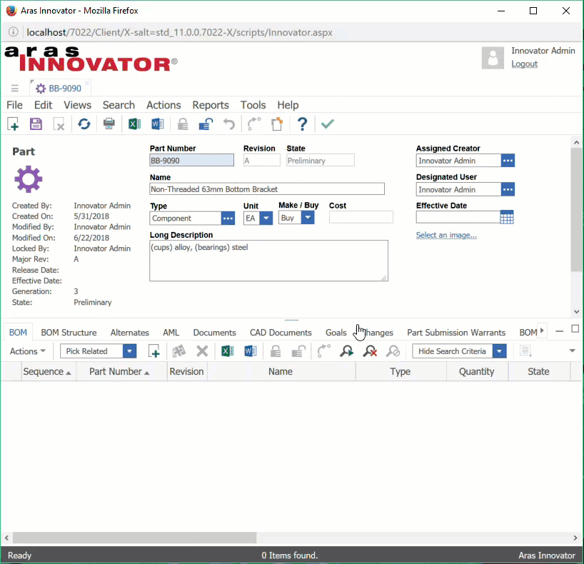Open Help via the question mark icon
The height and width of the screenshot is (564, 584).
[x=302, y=124]
